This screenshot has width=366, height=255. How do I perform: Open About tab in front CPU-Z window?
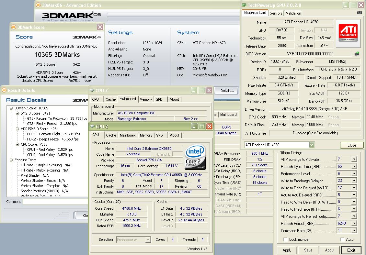[175, 135]
